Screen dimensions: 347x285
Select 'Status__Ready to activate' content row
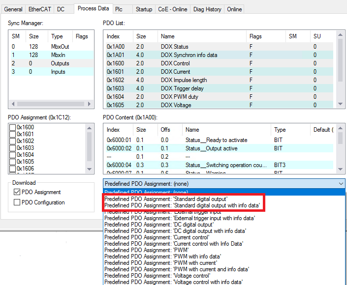click(220, 140)
